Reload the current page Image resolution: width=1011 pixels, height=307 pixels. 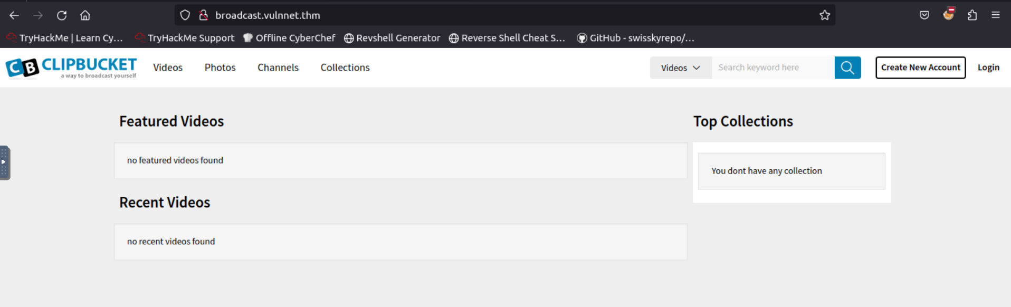62,15
